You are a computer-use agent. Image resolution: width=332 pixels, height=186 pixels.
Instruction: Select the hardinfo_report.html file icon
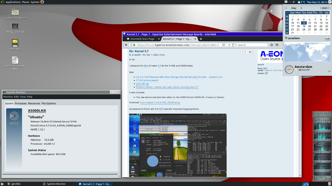click(15, 60)
